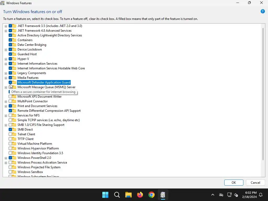Click the Legacy Components folder icon
Viewport: 268px width, 201px height.
coord(14,73)
